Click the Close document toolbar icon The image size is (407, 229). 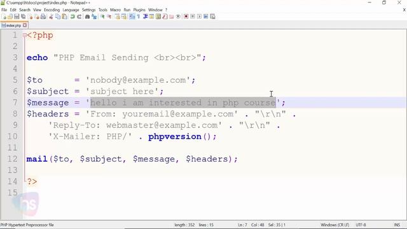point(31,17)
